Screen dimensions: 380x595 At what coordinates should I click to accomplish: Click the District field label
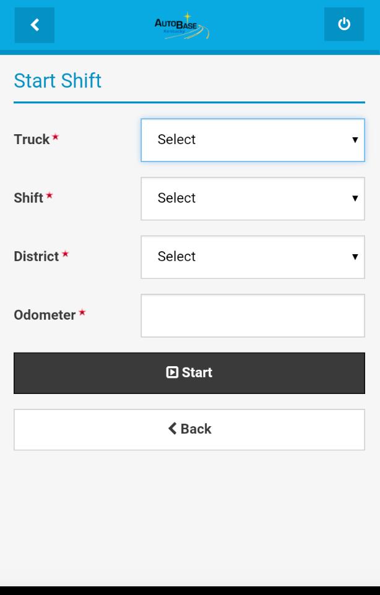coord(37,257)
